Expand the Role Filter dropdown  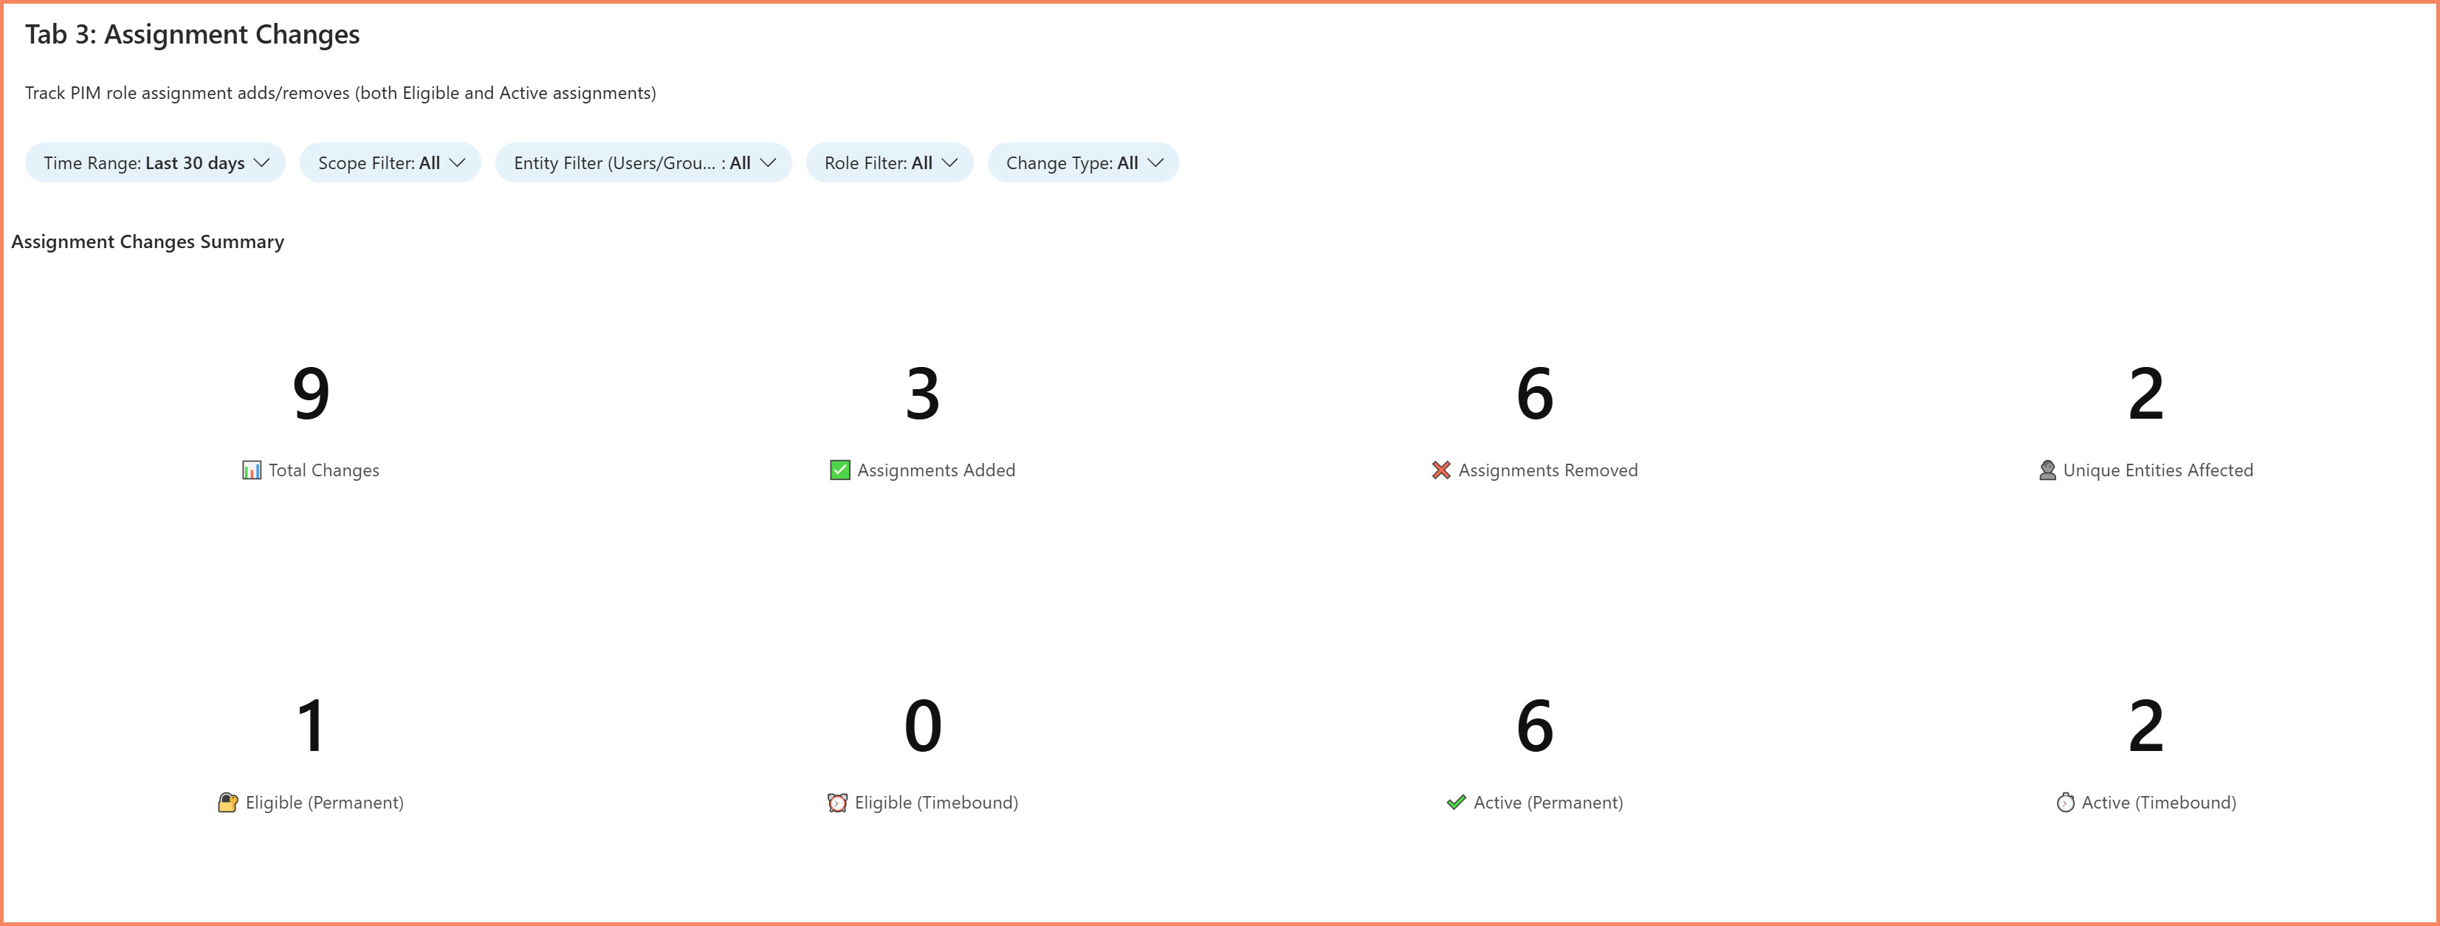tap(888, 162)
